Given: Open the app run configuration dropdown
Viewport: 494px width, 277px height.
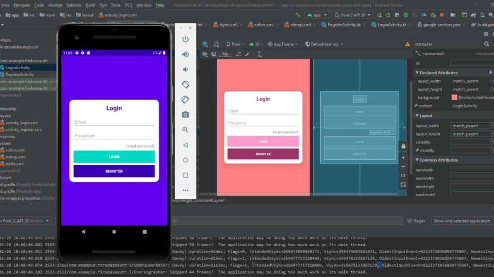Looking at the screenshot, I should click(x=317, y=15).
